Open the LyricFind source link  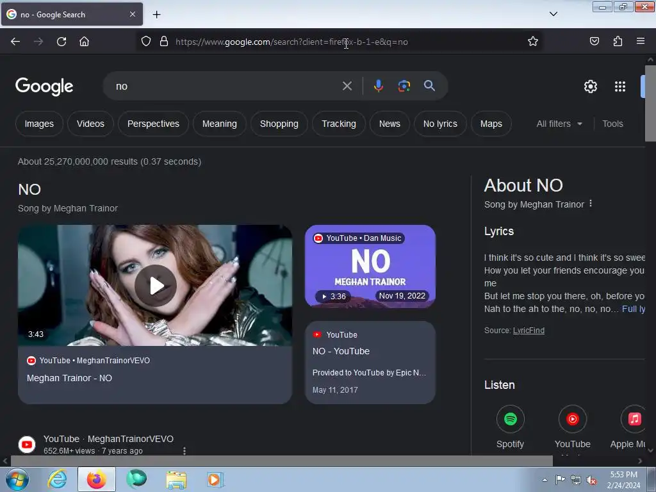(x=529, y=331)
